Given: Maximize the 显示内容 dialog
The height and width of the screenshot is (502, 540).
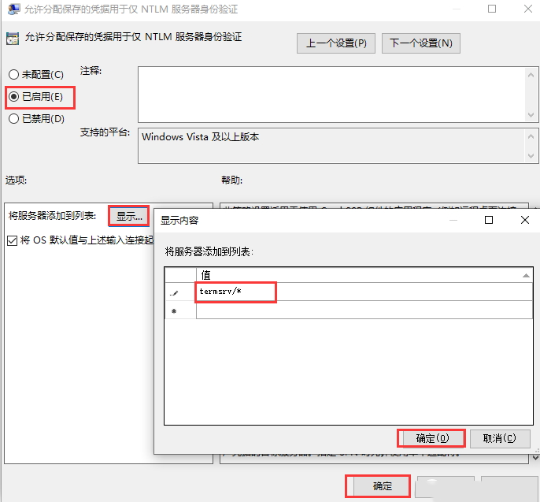Looking at the screenshot, I should pos(488,220).
